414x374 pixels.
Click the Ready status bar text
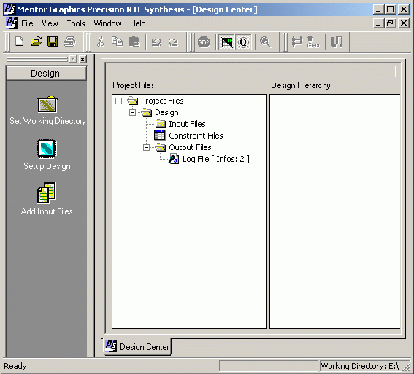pos(15,366)
